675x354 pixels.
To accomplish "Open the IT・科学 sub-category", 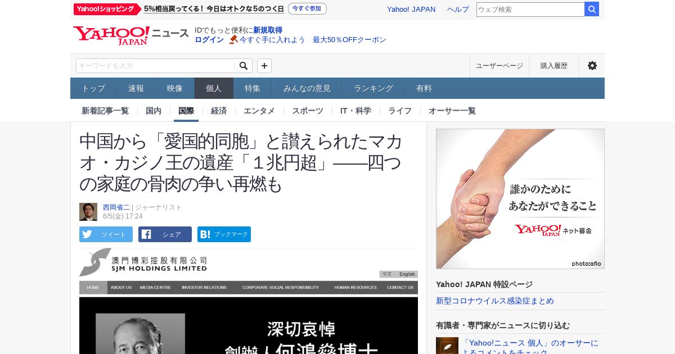I will 355,111.
